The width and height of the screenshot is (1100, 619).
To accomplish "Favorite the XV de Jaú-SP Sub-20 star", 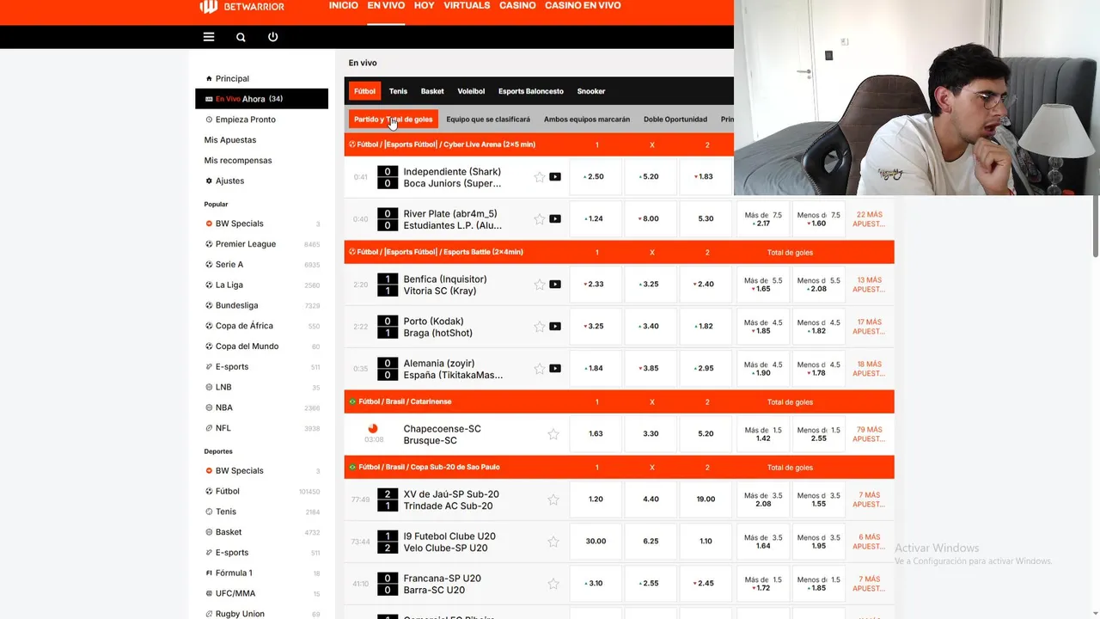I will tap(553, 499).
